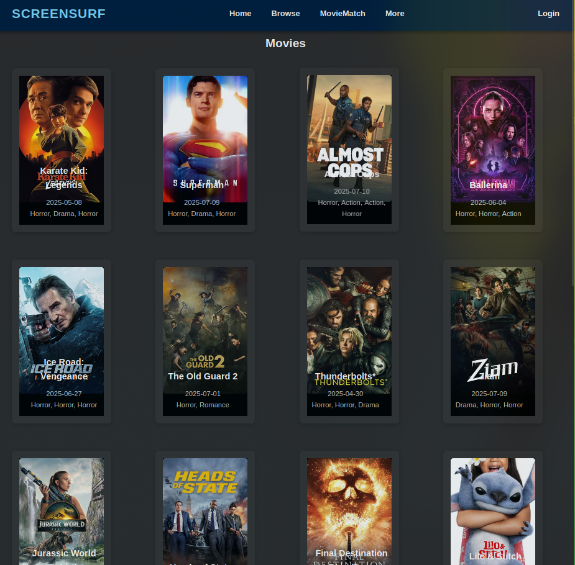Click the date 2025-07-10 on Almost Cops
Image resolution: width=575 pixels, height=565 pixels.
[x=352, y=191]
